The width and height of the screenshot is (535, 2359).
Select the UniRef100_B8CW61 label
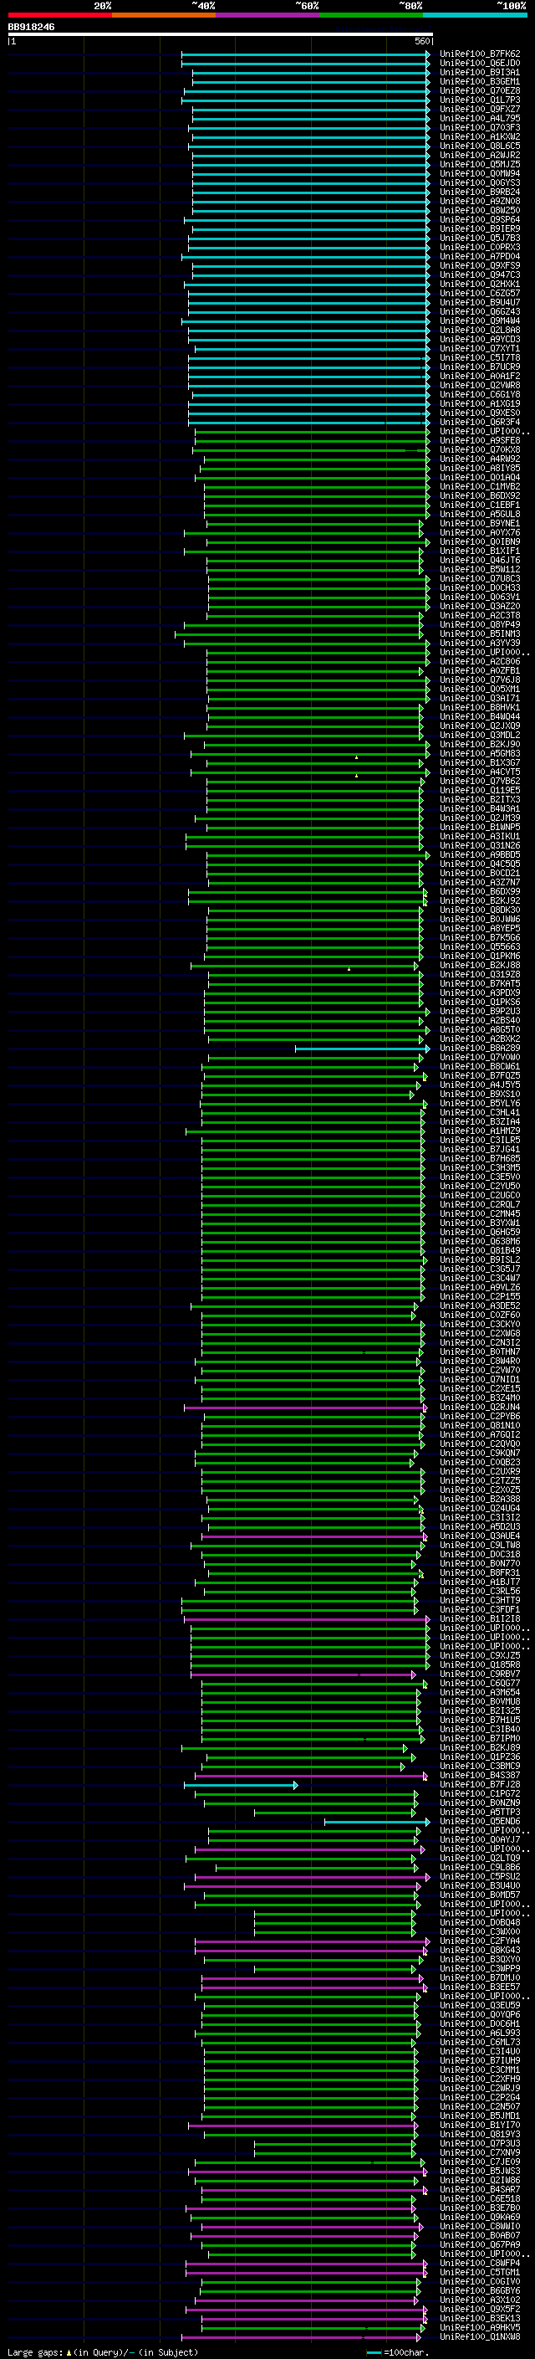480,1067
